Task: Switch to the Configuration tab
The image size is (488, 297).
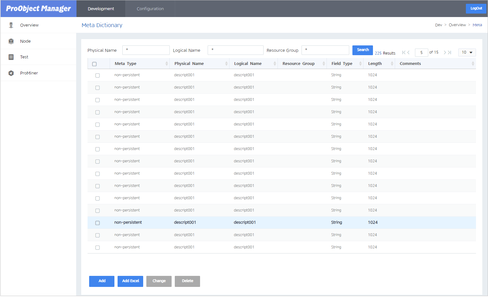Action: coord(150,9)
